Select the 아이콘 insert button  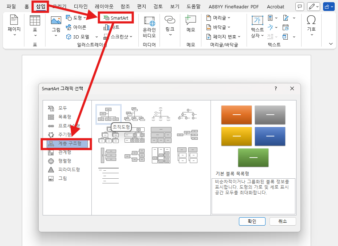76,27
